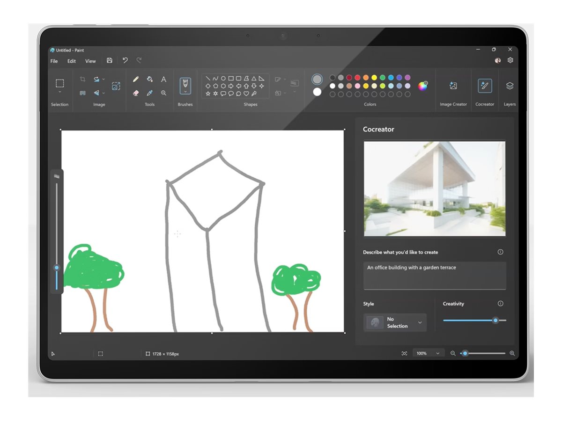Pick the Color picker eyedropper tool
The image size is (562, 421).
point(148,92)
